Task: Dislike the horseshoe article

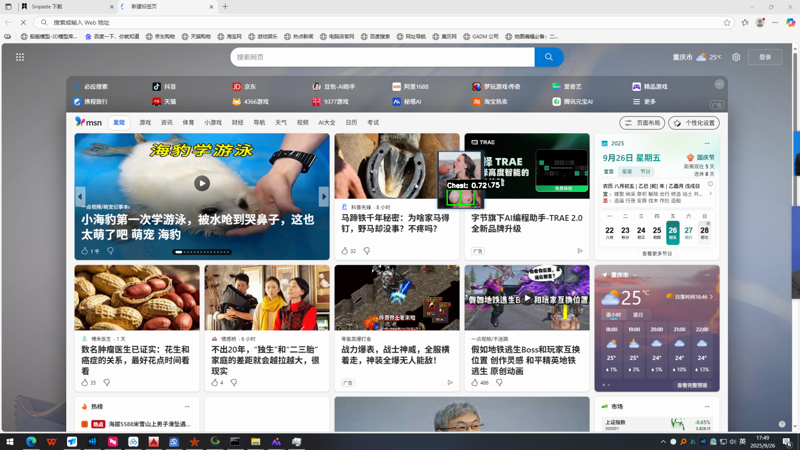Action: pos(366,251)
